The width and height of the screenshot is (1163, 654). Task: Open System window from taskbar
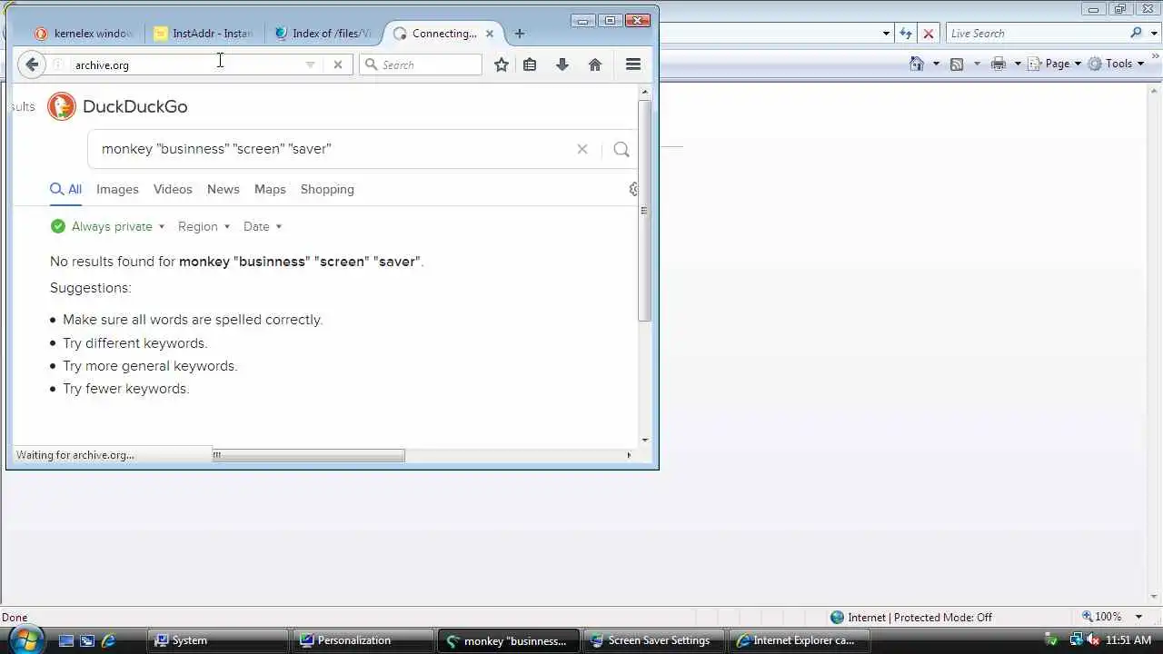(x=218, y=640)
